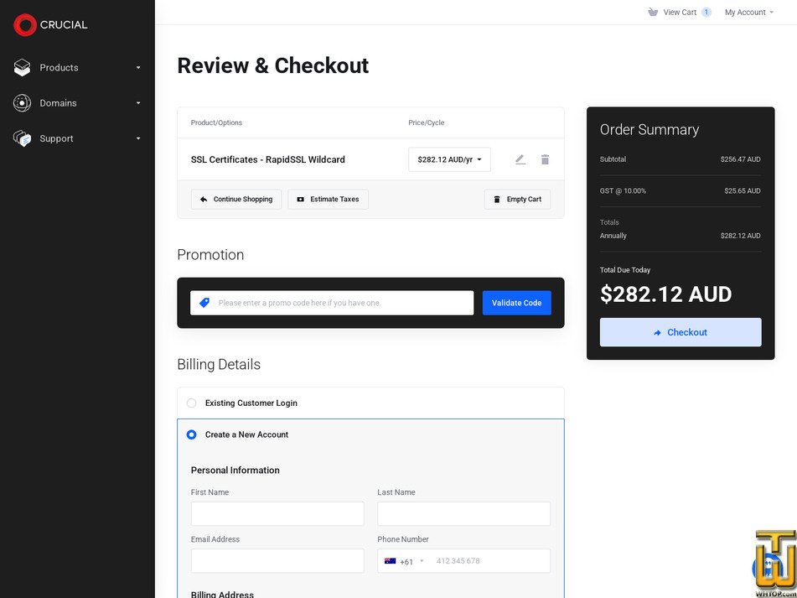Viewport: 797px width, 598px height.
Task: Focus the First Name field
Action: (x=277, y=514)
